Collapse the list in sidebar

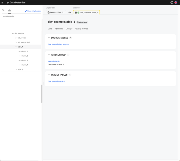[9, 16]
